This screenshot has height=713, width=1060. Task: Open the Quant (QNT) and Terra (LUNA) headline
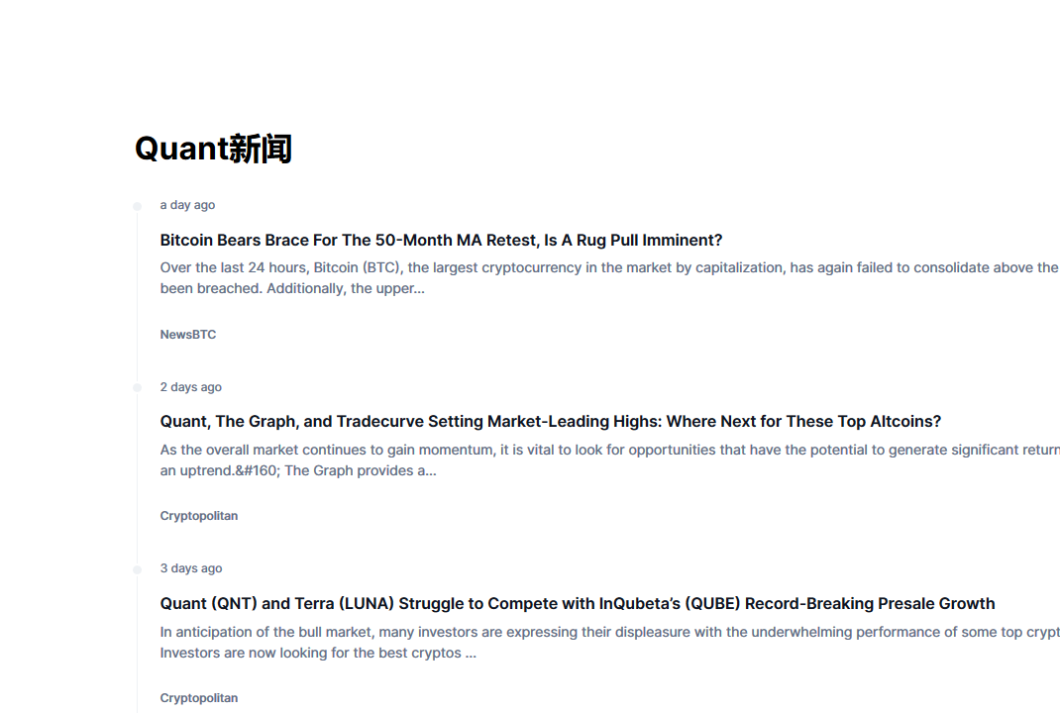click(578, 603)
